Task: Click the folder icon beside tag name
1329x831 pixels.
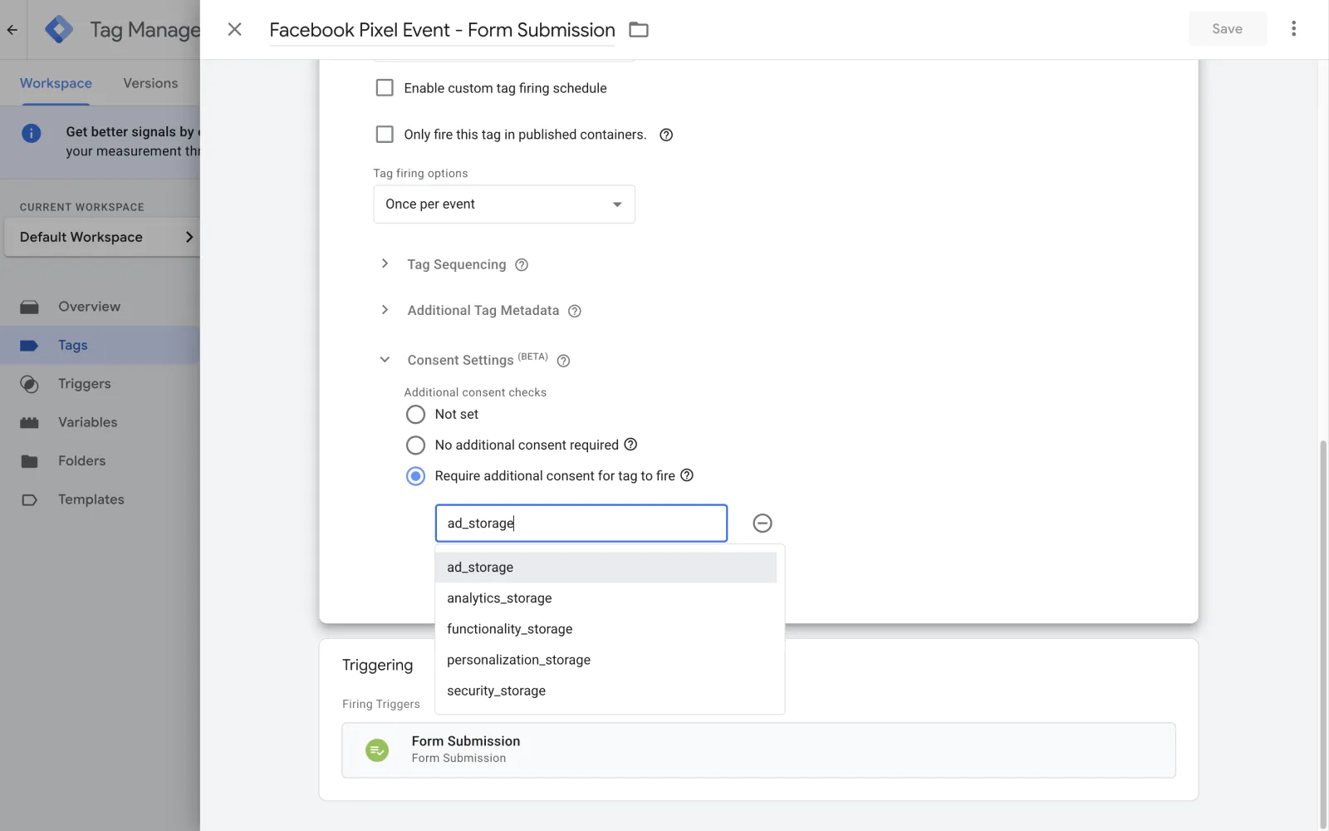Action: tap(638, 30)
